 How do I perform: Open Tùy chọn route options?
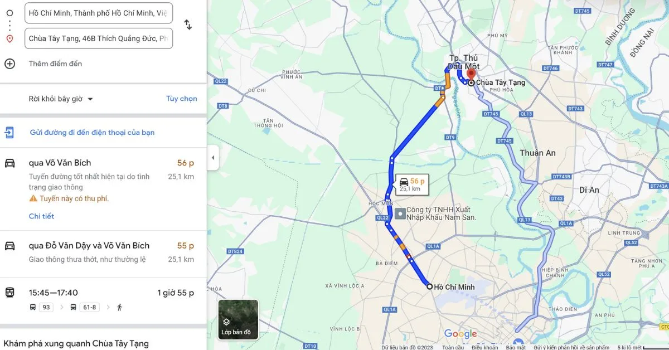point(181,99)
